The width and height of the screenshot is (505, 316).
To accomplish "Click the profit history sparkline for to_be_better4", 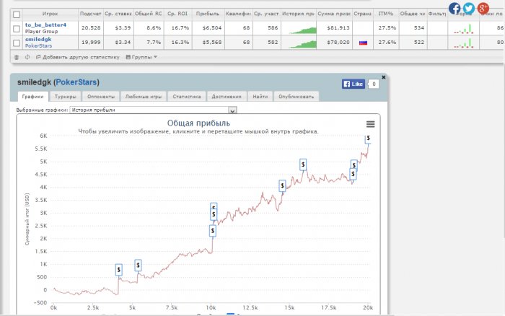I will [x=303, y=30].
